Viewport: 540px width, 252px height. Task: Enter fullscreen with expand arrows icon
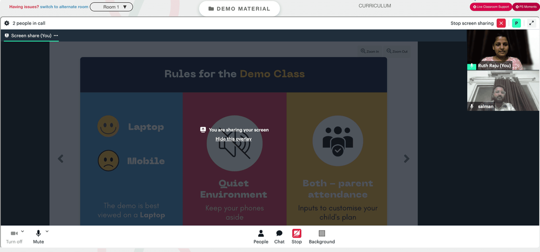click(x=531, y=23)
